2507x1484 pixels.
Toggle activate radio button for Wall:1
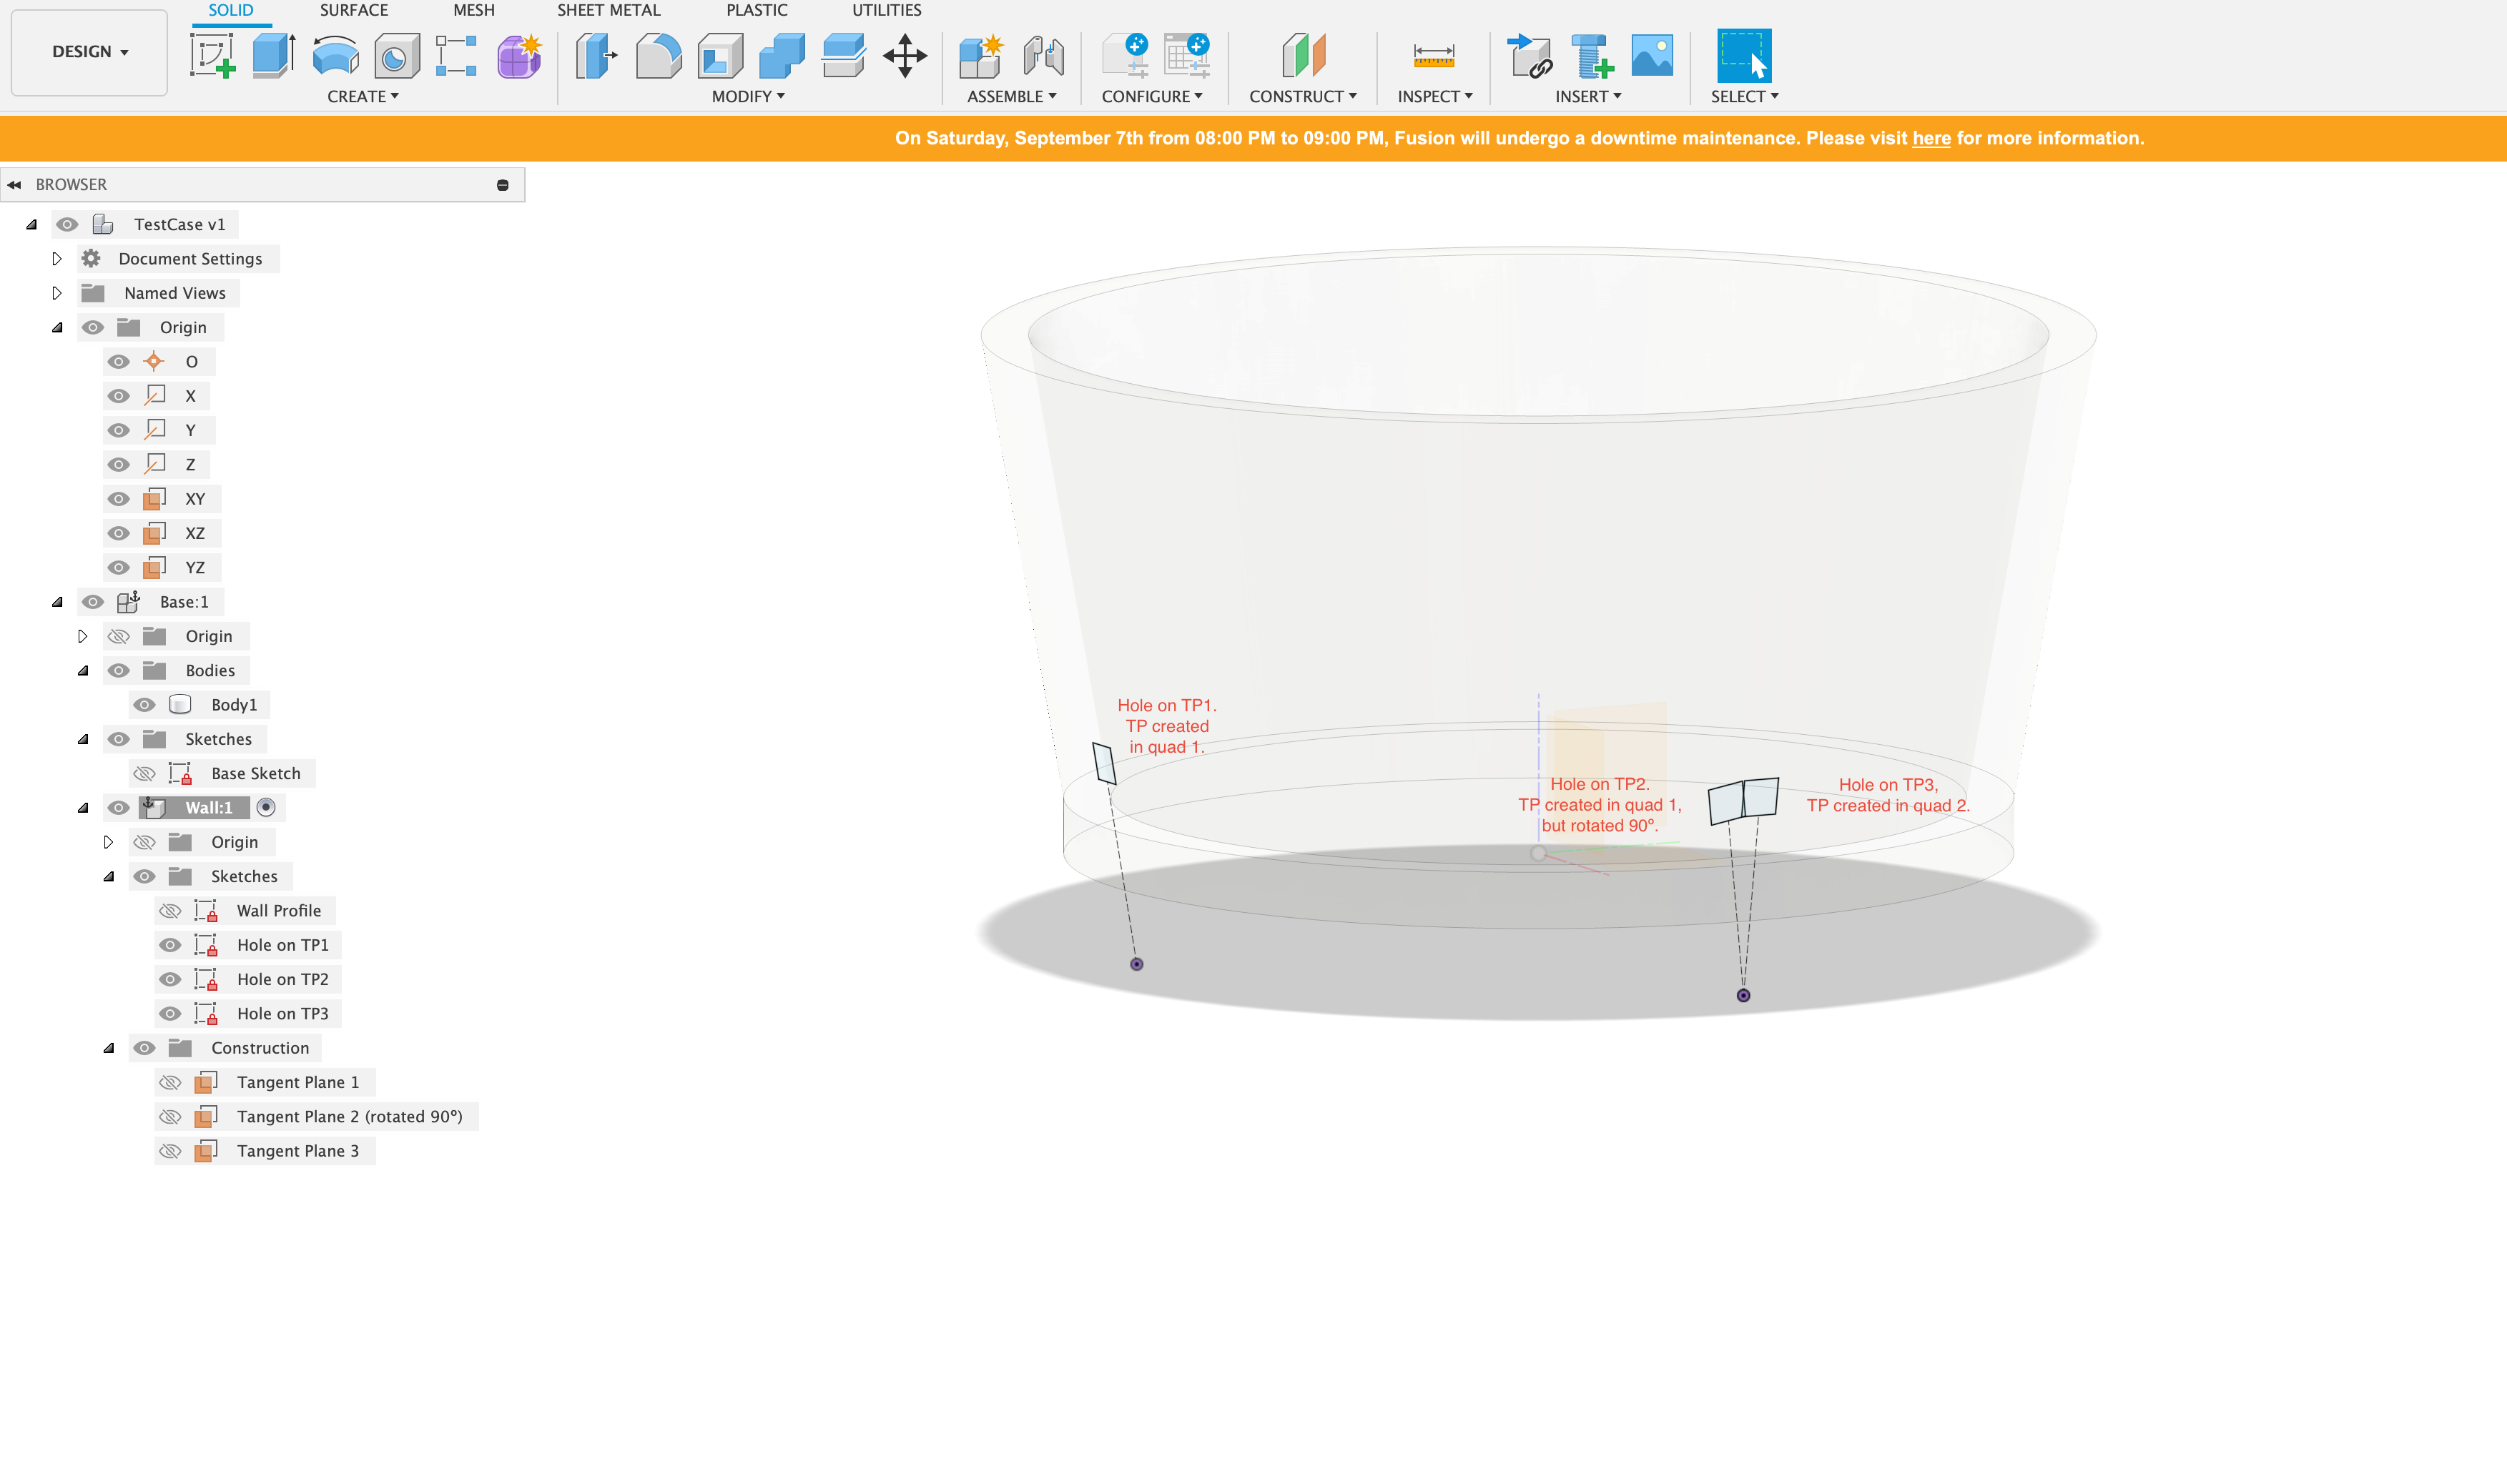266,807
